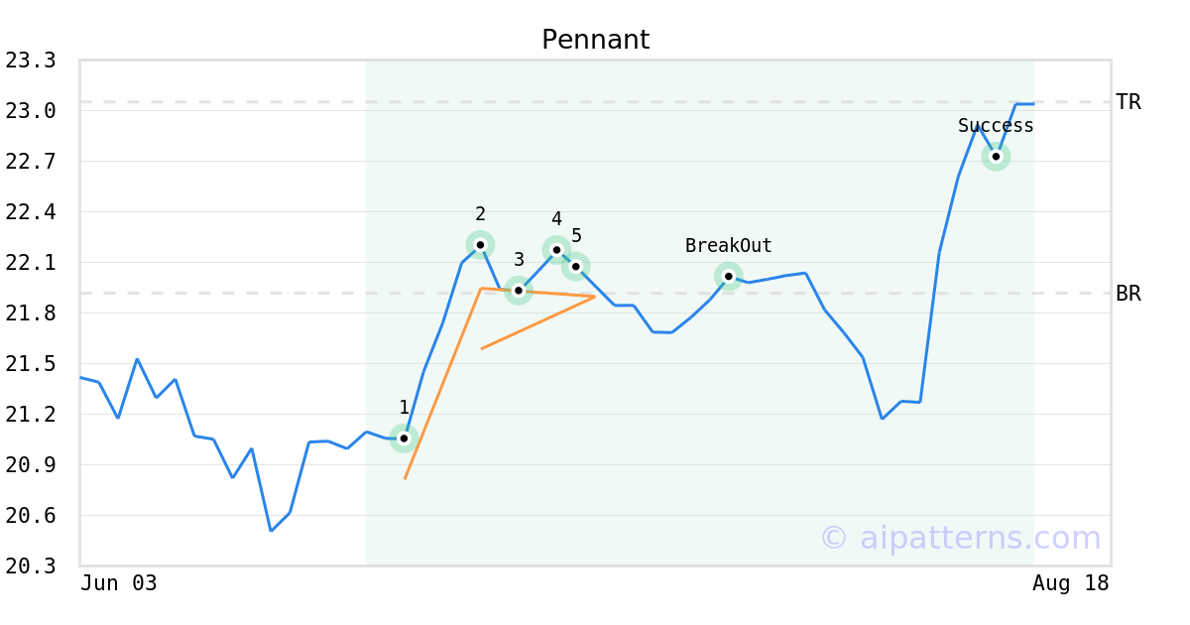
Task: Click pattern point 5 marker
Action: pos(575,266)
